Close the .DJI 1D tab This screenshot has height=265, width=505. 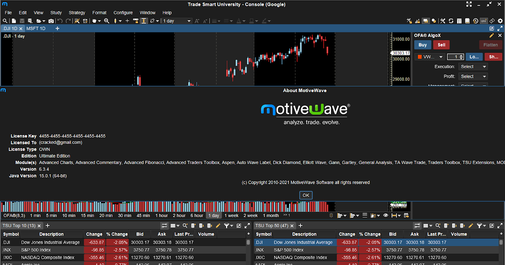coord(20,29)
